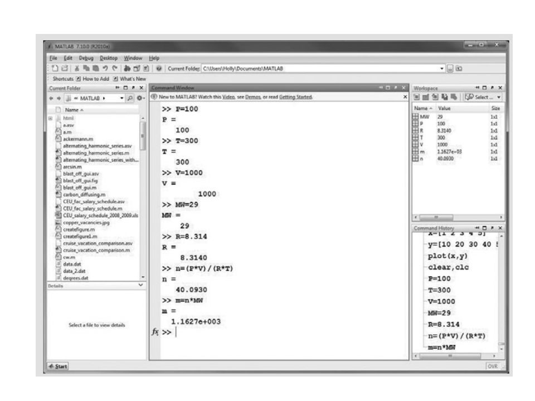Select carbon_diffusing.m in the file list
Screen dimensions: 535x401
coord(84,195)
